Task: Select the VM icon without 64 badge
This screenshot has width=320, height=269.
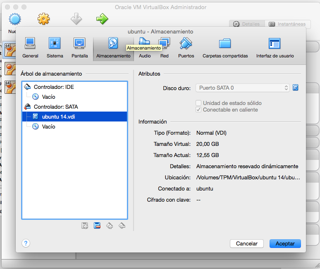Action: point(10,69)
